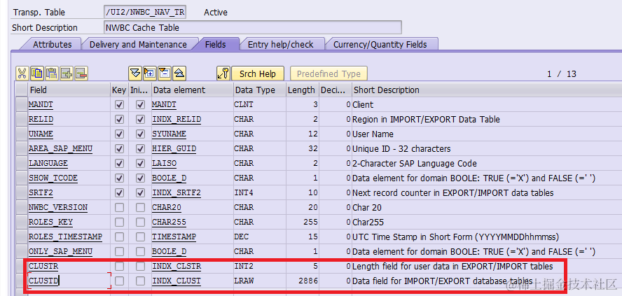Click the Copy toolbar icon
This screenshot has width=622, height=296.
point(36,73)
